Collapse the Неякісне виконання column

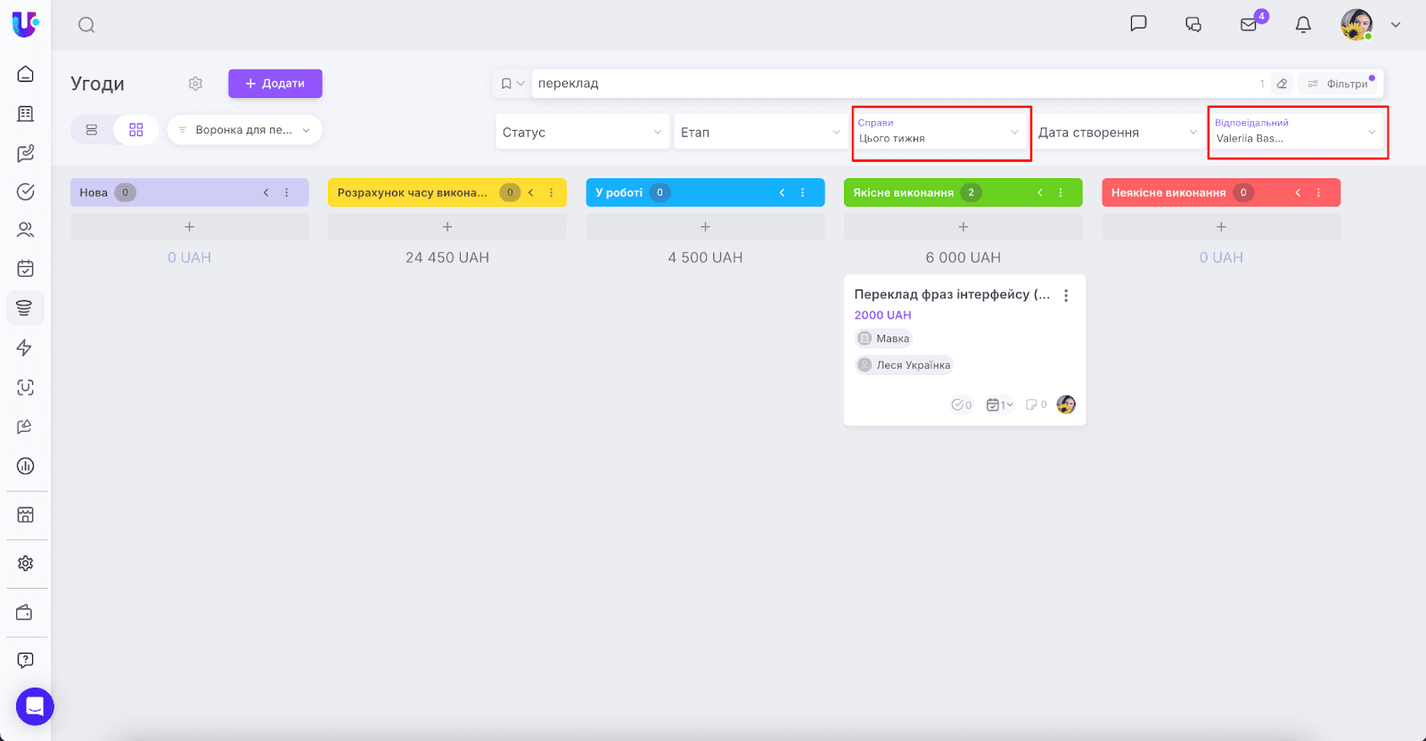[1298, 192]
